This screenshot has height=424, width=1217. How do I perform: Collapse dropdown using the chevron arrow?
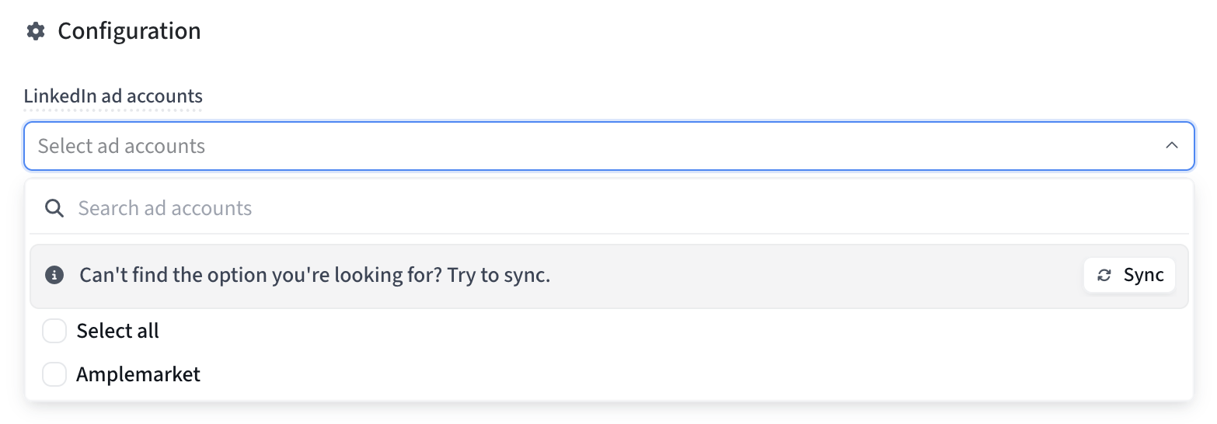tap(1171, 146)
